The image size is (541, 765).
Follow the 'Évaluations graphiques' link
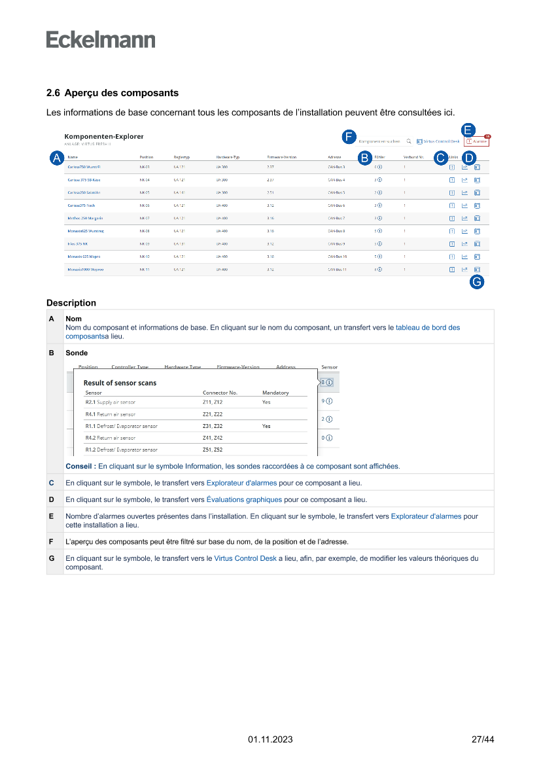click(244, 499)
